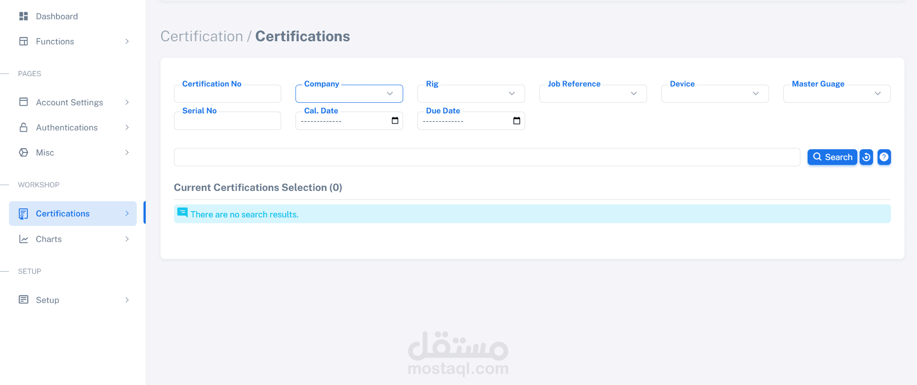The width and height of the screenshot is (917, 385).
Task: Click the magnifier icon on Search button
Action: tap(817, 157)
